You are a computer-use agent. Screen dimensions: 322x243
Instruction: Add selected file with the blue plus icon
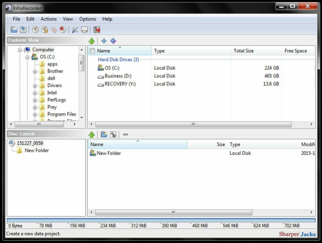coord(104,41)
